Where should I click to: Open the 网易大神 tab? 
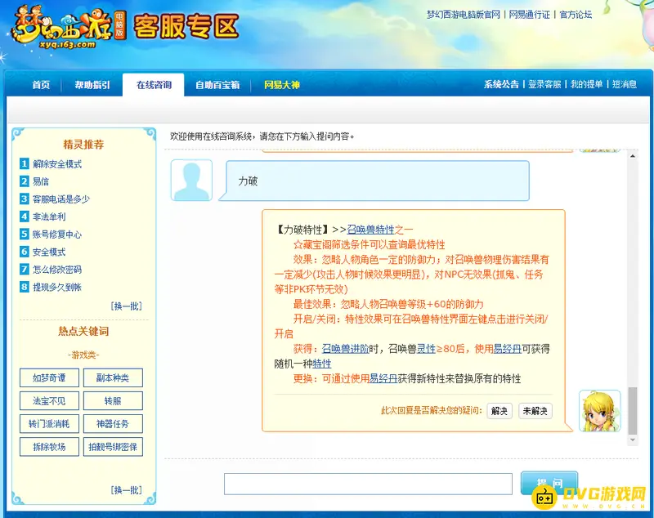click(281, 85)
